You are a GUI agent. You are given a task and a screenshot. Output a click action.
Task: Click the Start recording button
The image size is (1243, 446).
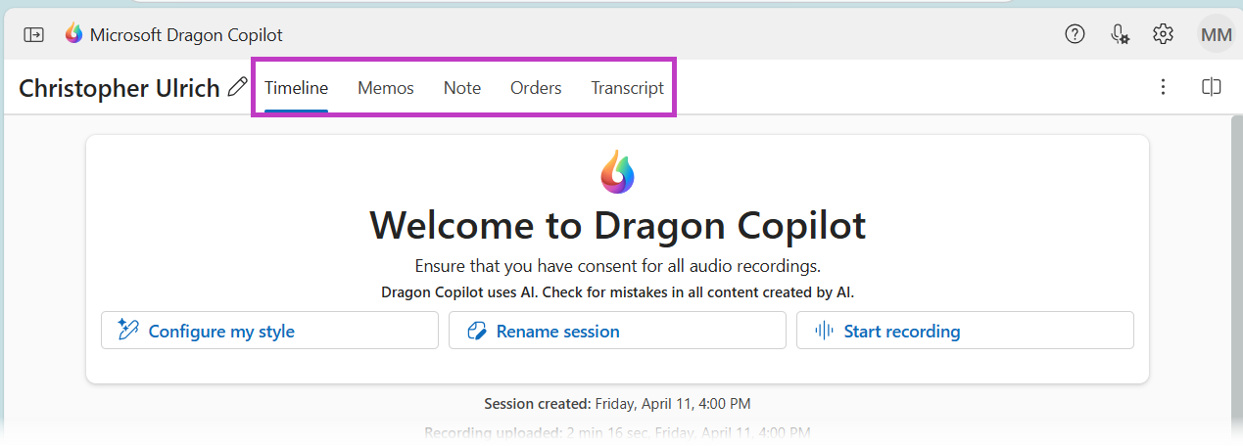965,331
